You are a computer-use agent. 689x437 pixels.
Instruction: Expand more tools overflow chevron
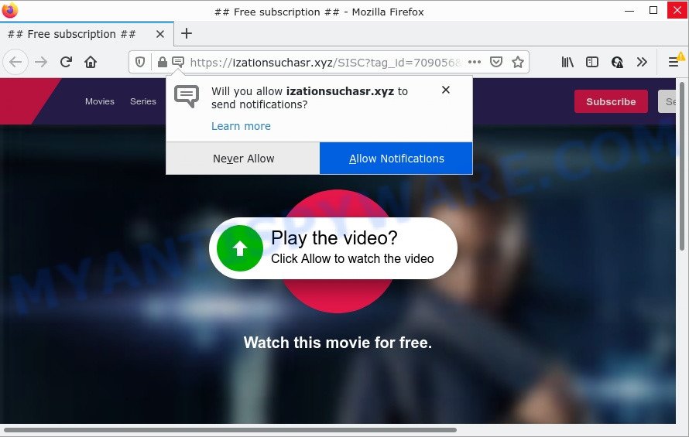tap(642, 62)
